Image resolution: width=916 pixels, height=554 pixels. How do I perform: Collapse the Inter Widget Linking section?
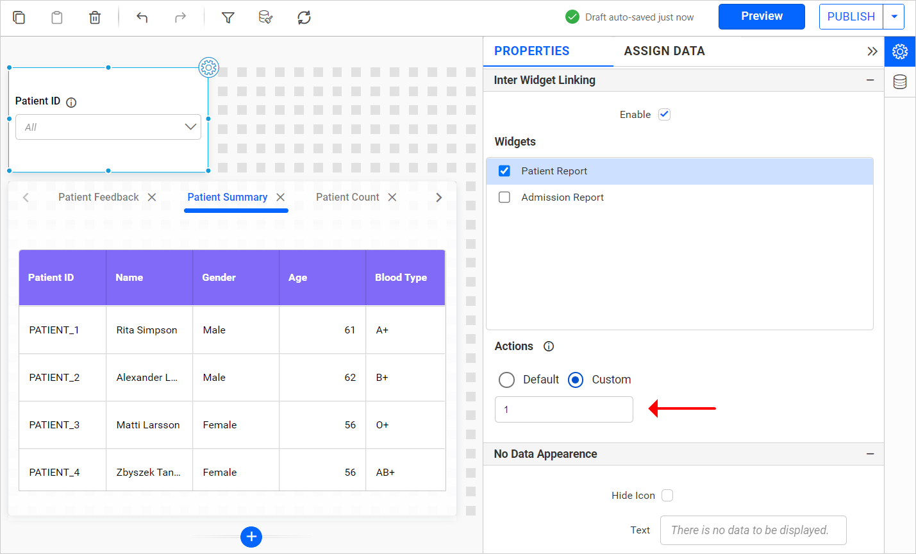coord(870,80)
